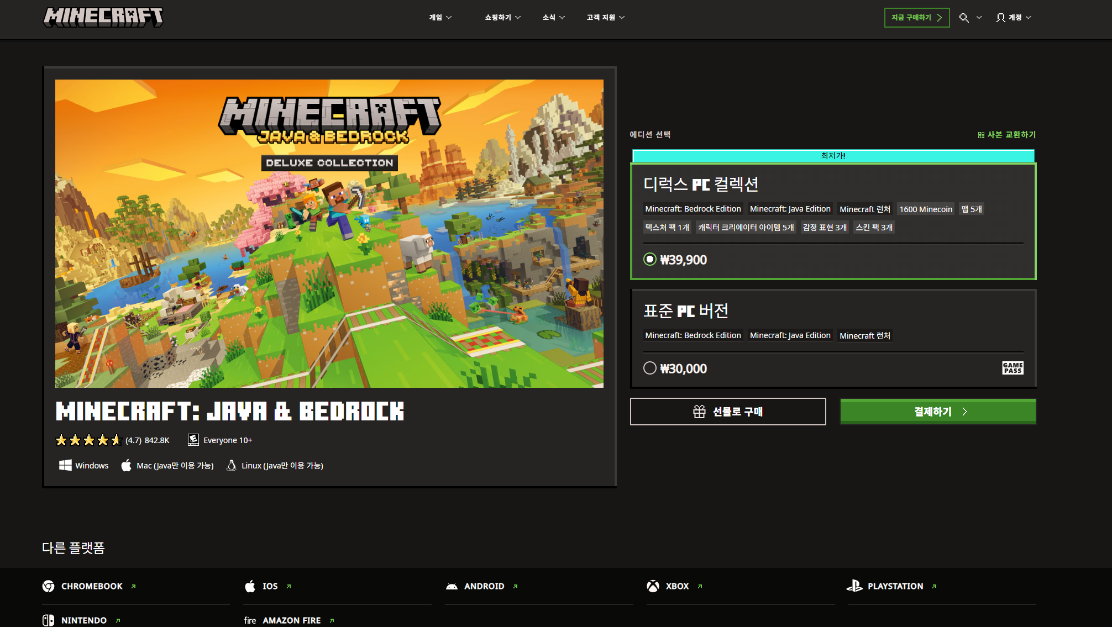Image resolution: width=1112 pixels, height=627 pixels.
Task: Click the five-star rating display
Action: tap(88, 440)
